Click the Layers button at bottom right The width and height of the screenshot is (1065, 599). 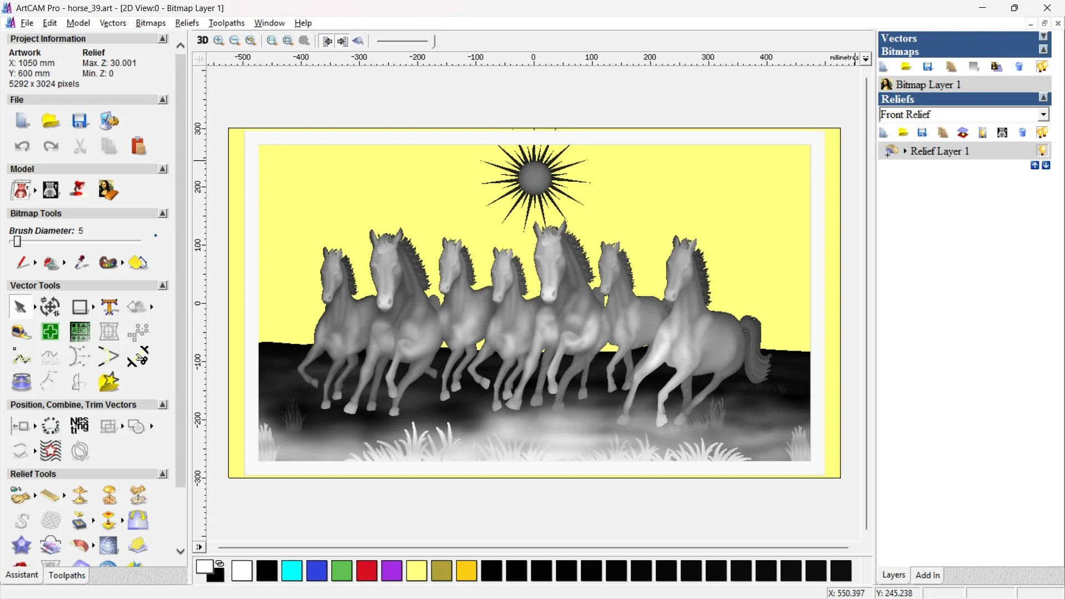click(x=894, y=575)
